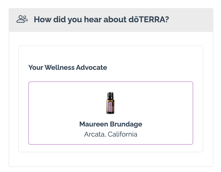The width and height of the screenshot is (221, 172).
Task: Click the purple Lavender label on bottle
Action: coord(110,107)
